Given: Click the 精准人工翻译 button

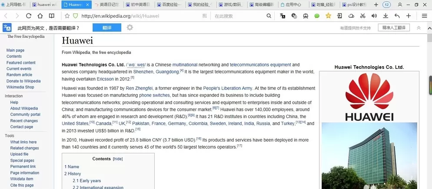Looking at the screenshot, I should pyautogui.click(x=394, y=27).
